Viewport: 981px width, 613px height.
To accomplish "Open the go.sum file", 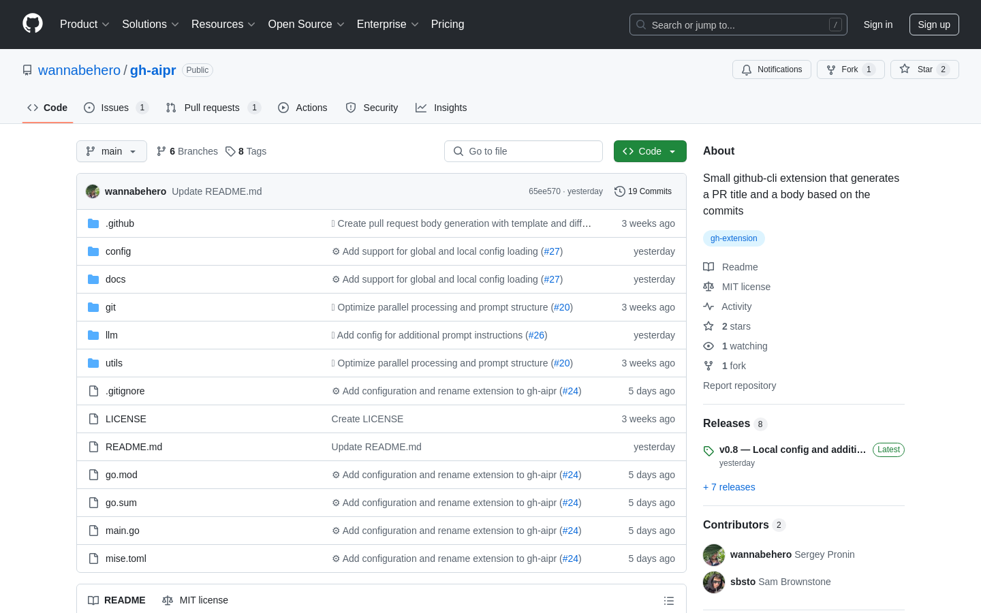I will click(121, 503).
